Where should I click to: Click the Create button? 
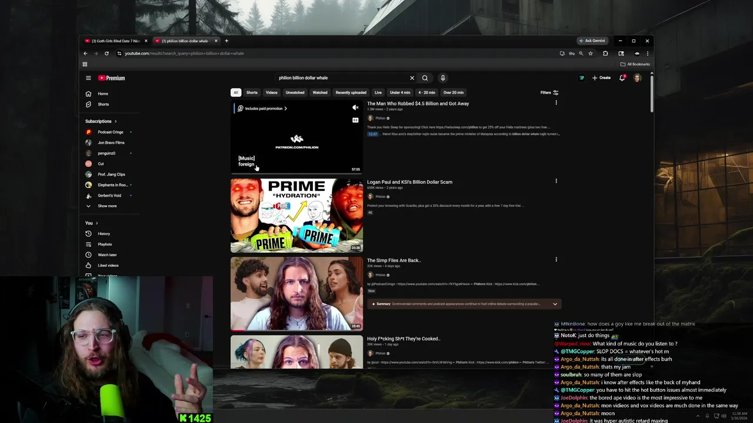pyautogui.click(x=601, y=78)
